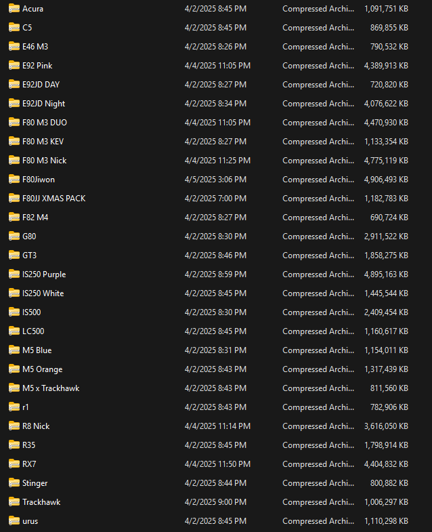The height and width of the screenshot is (532, 432).
Task: Click the R35 archive icon
Action: (14, 445)
